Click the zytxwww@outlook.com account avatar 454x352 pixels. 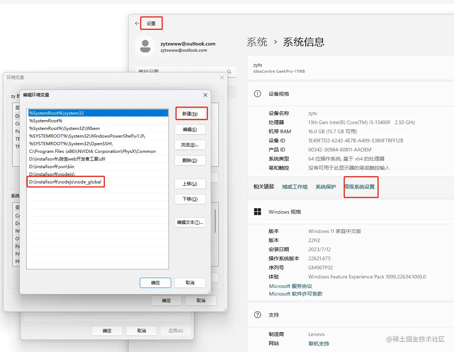[145, 46]
